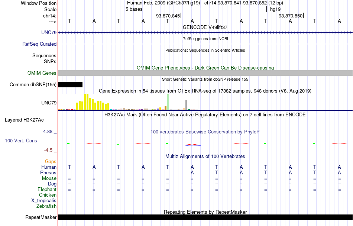Image resolution: width=353 pixels, height=226 pixels.
Task: Select the Zebrafish species row label
Action: pyautogui.click(x=46, y=206)
